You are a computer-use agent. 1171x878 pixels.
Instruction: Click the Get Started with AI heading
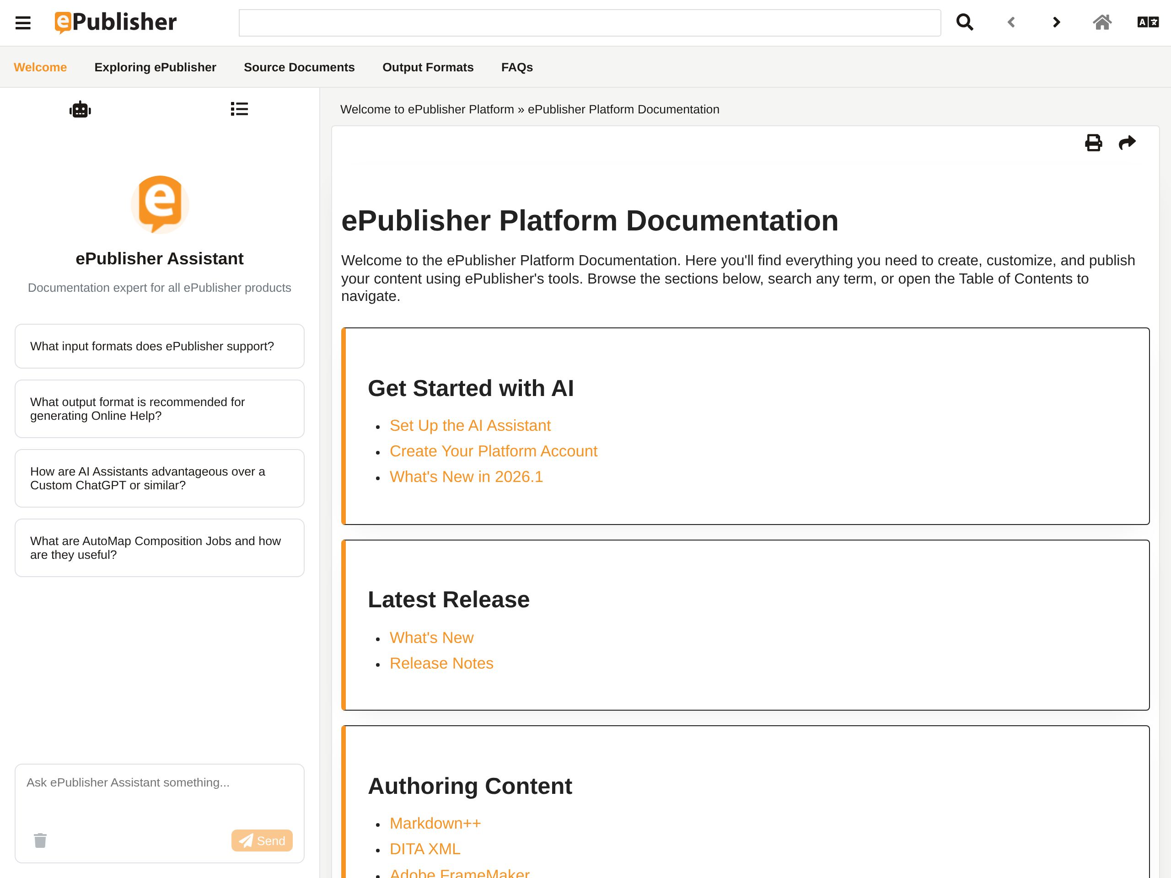[471, 388]
